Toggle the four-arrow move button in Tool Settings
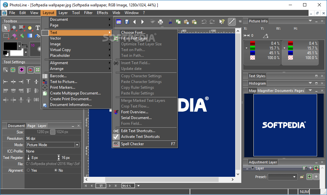 click(x=38, y=70)
